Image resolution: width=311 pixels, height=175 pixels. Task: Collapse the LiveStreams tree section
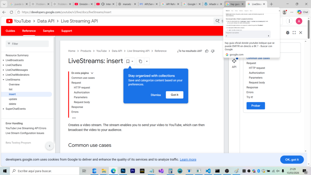pos(3,80)
